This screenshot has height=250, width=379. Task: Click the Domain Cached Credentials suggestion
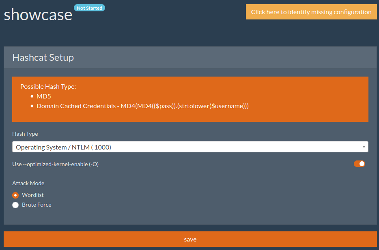point(142,106)
